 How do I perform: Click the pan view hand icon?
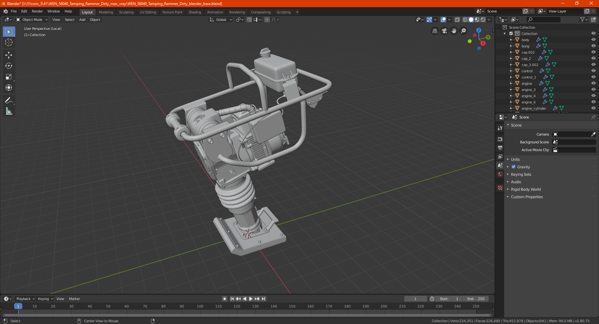pos(454,31)
